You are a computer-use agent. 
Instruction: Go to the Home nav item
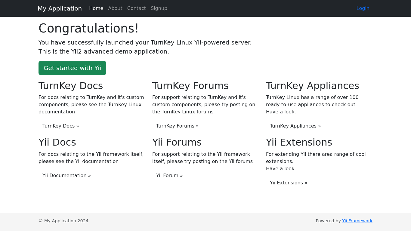(x=96, y=8)
